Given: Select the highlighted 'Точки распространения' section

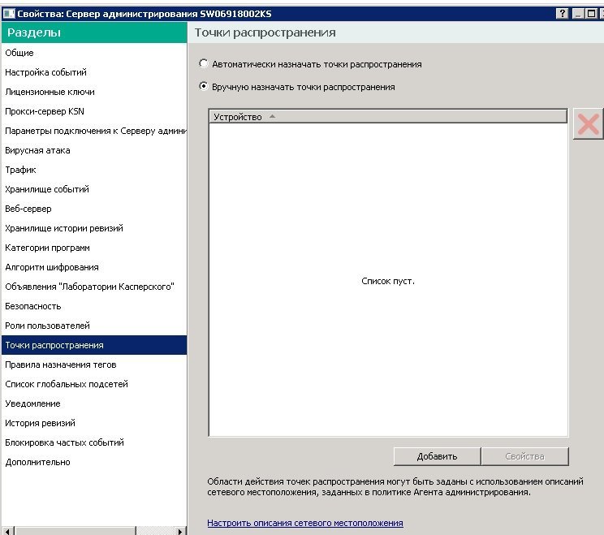Looking at the screenshot, I should tap(94, 345).
